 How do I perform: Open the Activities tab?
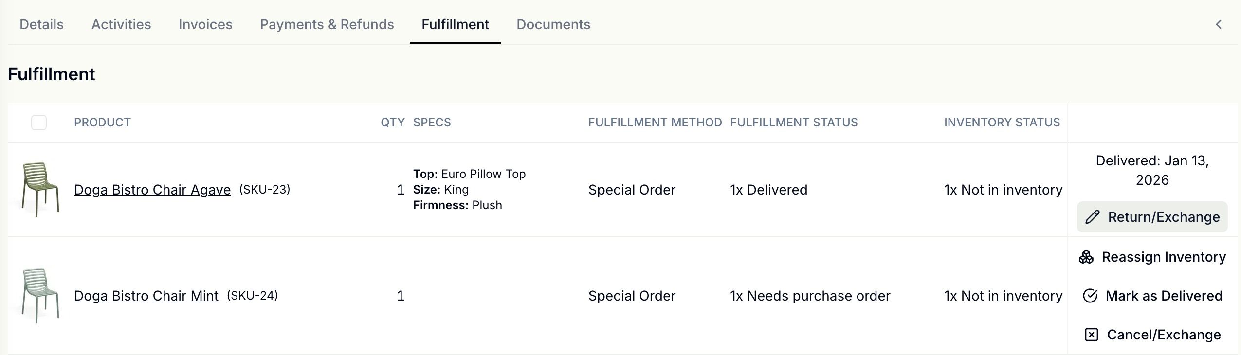click(x=121, y=24)
